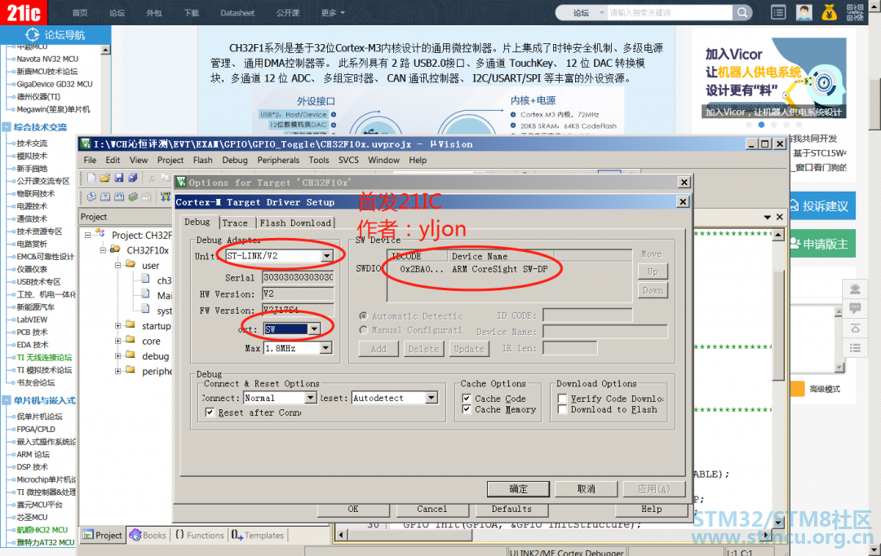The image size is (881, 556).
Task: Click the Cut scissors icon in µVision toolbar
Action: coord(152,178)
